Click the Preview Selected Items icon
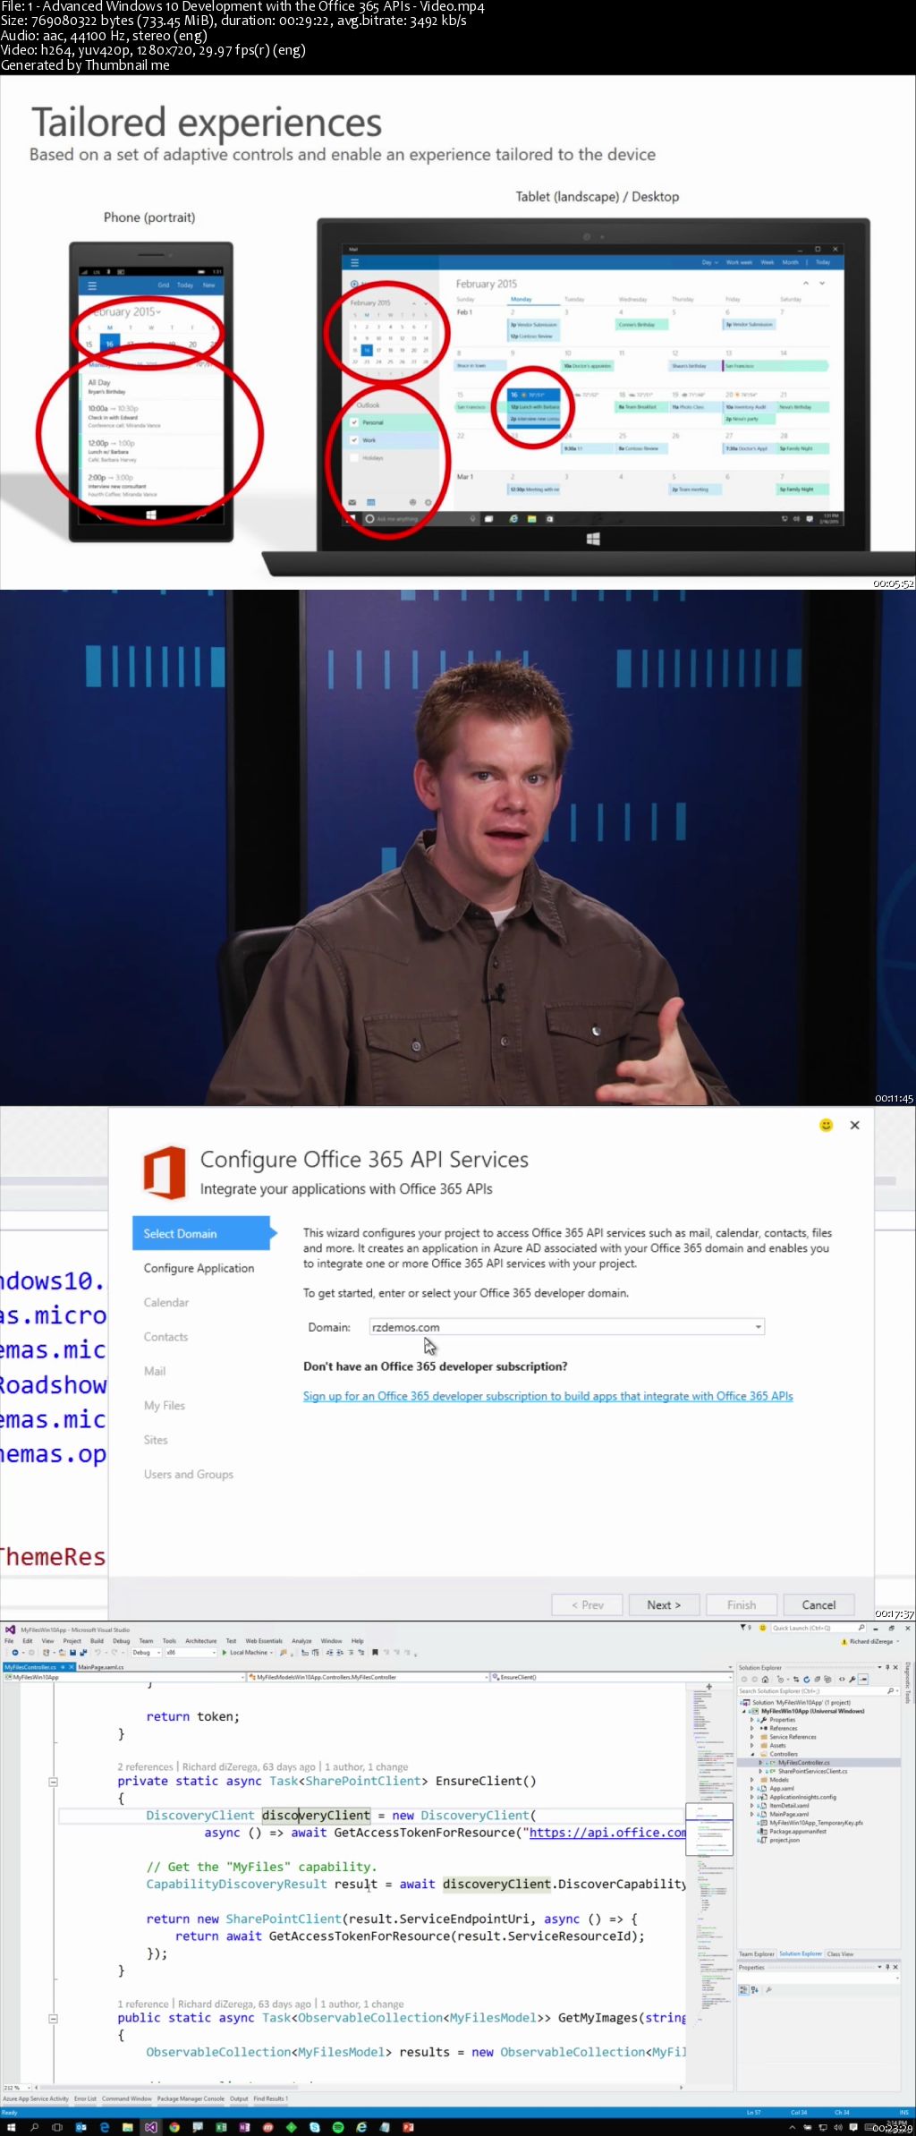 (863, 1680)
